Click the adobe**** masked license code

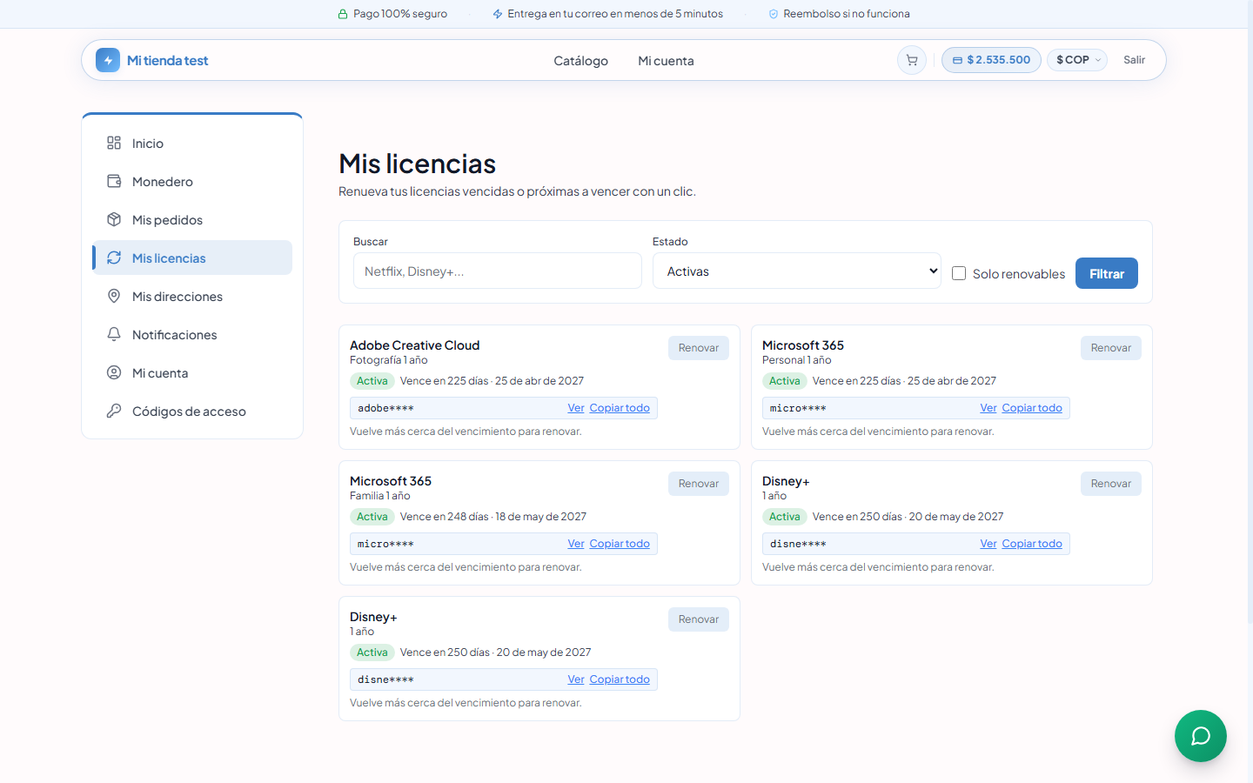(x=385, y=408)
